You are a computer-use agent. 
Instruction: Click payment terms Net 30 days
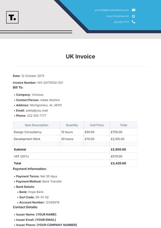[x=49, y=176]
